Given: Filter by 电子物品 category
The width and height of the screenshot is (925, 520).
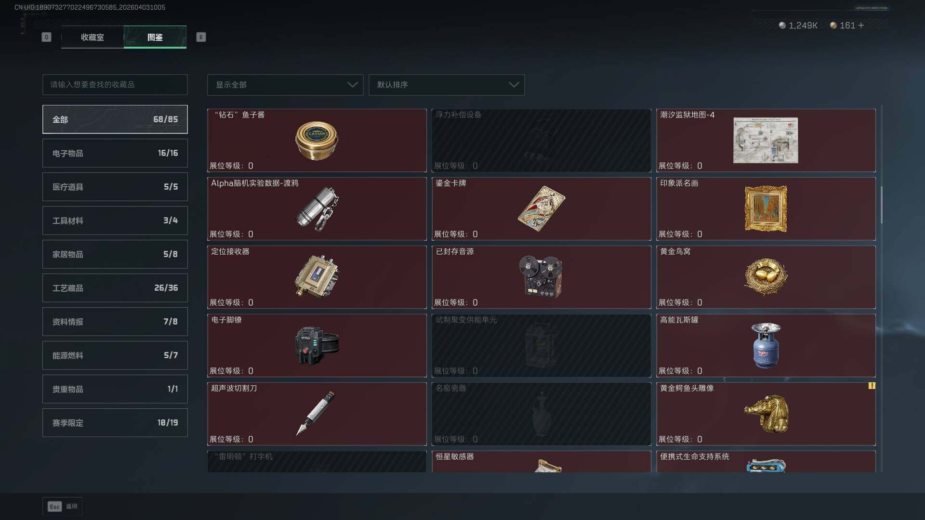Looking at the screenshot, I should (115, 153).
